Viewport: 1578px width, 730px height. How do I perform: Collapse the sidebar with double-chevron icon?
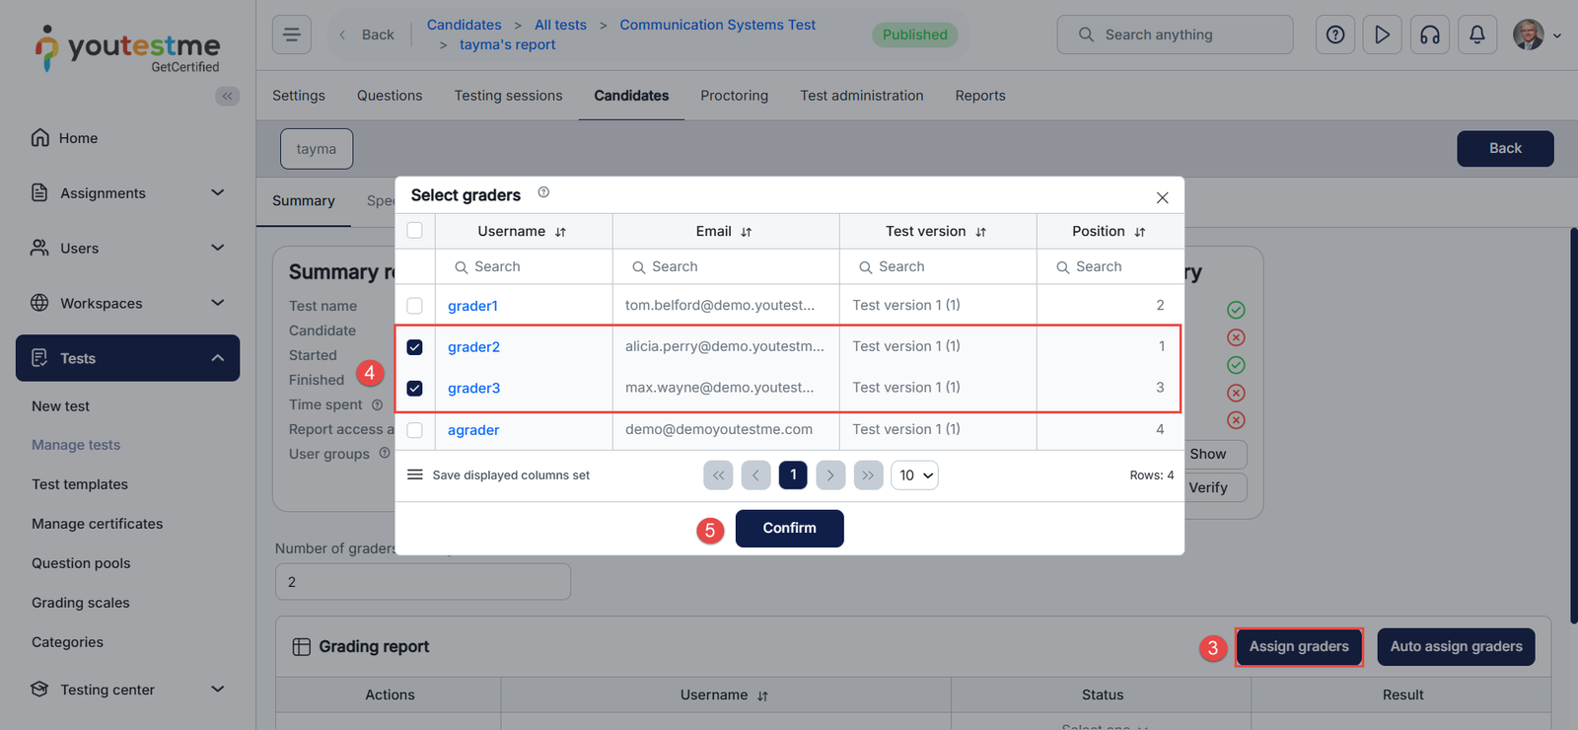tap(228, 96)
